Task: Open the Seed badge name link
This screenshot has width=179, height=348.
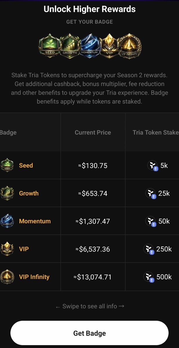Action: [26, 165]
